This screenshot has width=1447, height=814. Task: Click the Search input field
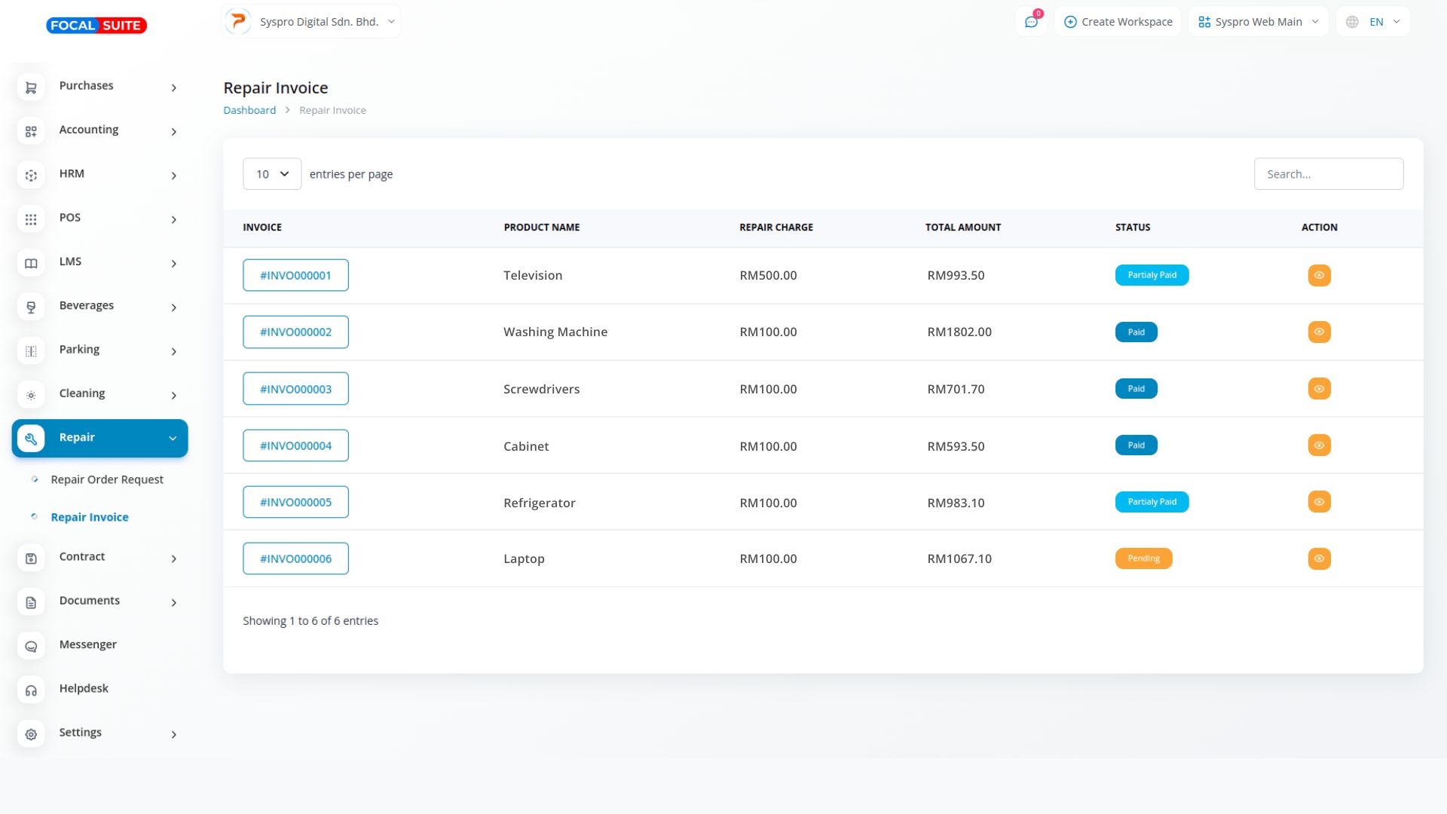(x=1328, y=174)
